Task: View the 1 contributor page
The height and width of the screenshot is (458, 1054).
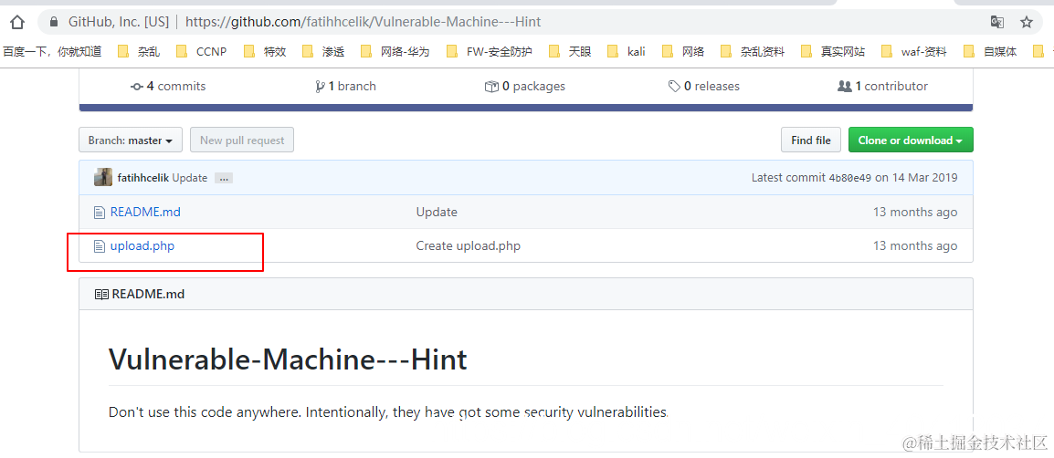Action: (882, 86)
